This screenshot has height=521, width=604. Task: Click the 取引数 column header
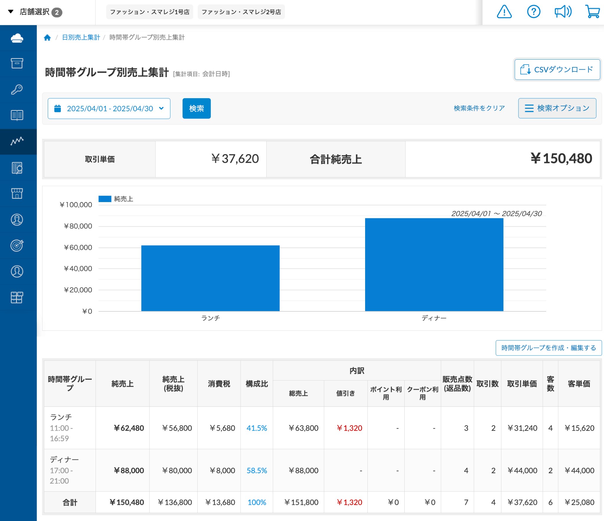click(488, 384)
